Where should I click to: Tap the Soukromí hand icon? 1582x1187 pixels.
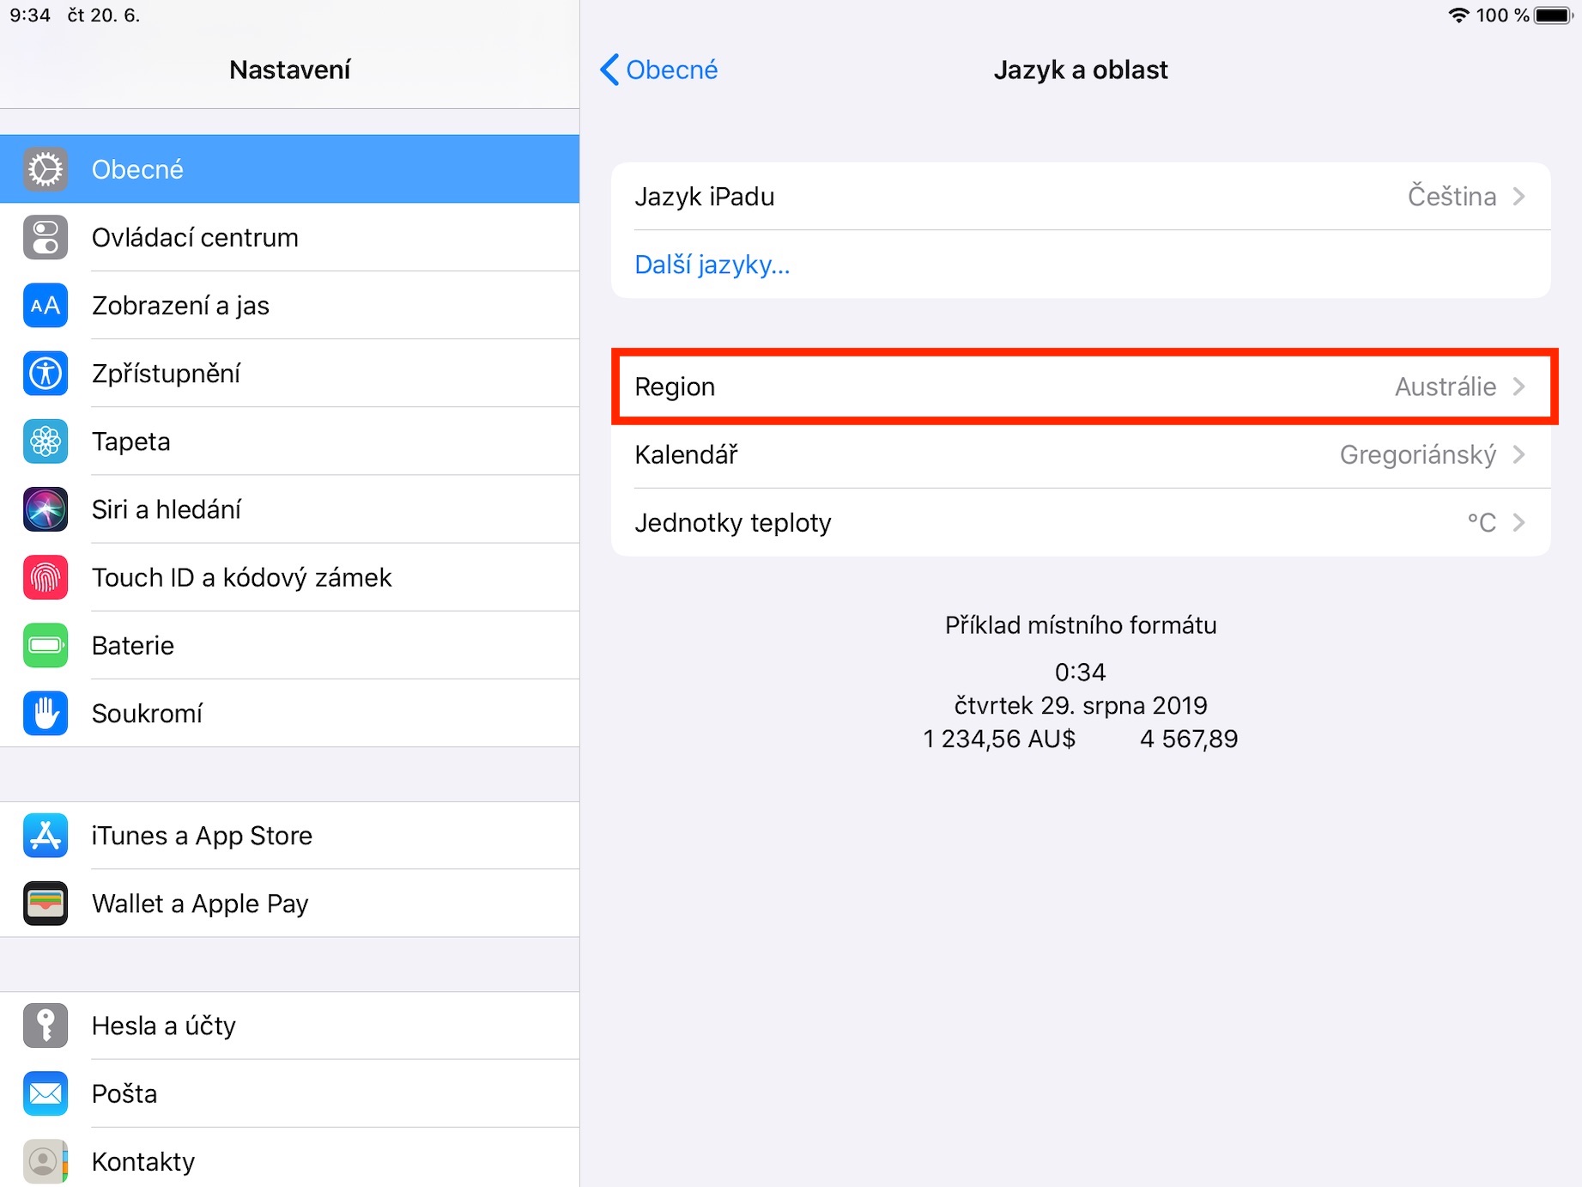coord(45,713)
